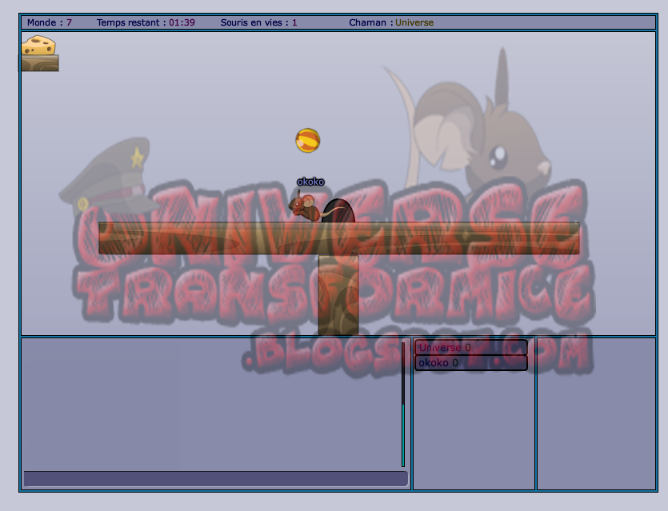Click the okoko name label above the mouse
Viewport: 668px width, 511px height.
tap(310, 182)
